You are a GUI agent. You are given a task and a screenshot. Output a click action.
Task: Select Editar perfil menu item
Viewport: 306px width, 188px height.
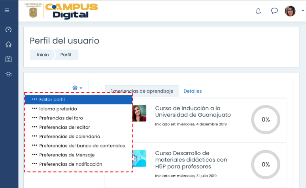78,100
